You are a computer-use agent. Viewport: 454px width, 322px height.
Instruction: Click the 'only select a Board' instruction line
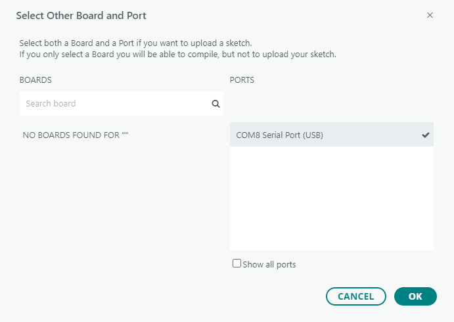(x=177, y=55)
